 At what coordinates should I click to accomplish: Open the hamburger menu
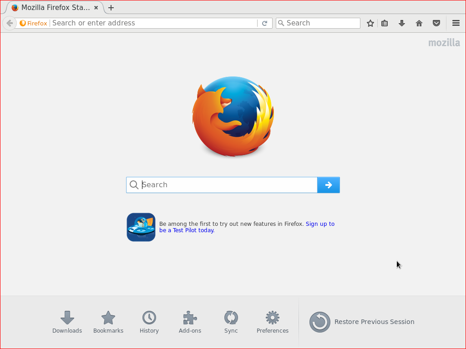click(x=456, y=23)
